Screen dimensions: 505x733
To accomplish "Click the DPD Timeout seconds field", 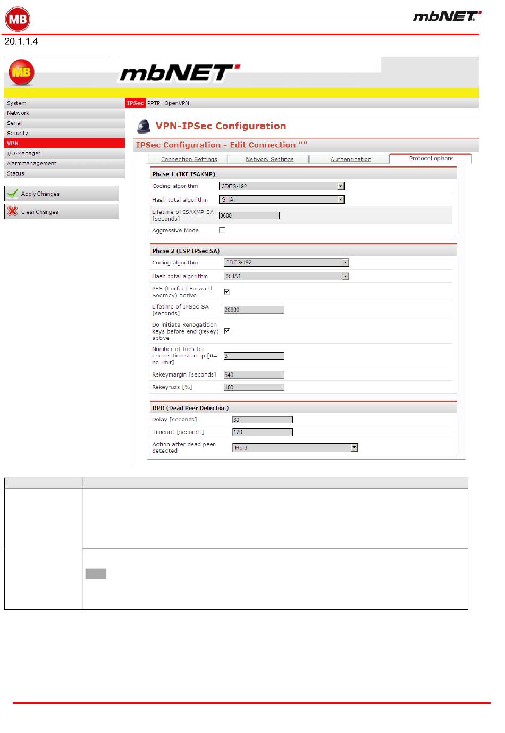I will (263, 432).
